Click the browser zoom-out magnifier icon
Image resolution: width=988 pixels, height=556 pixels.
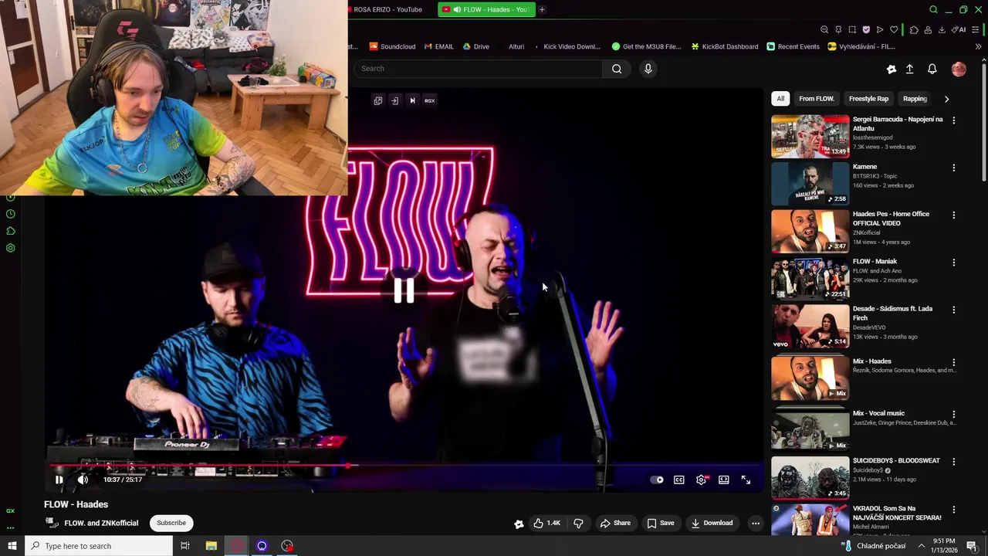(824, 29)
